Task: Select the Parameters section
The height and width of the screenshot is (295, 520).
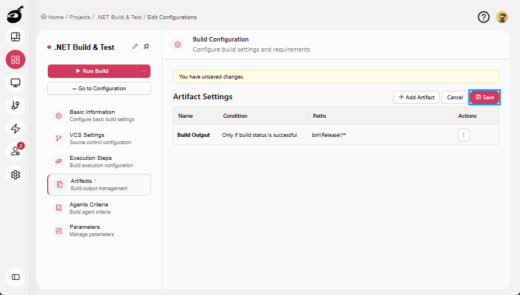Action: tap(99, 231)
